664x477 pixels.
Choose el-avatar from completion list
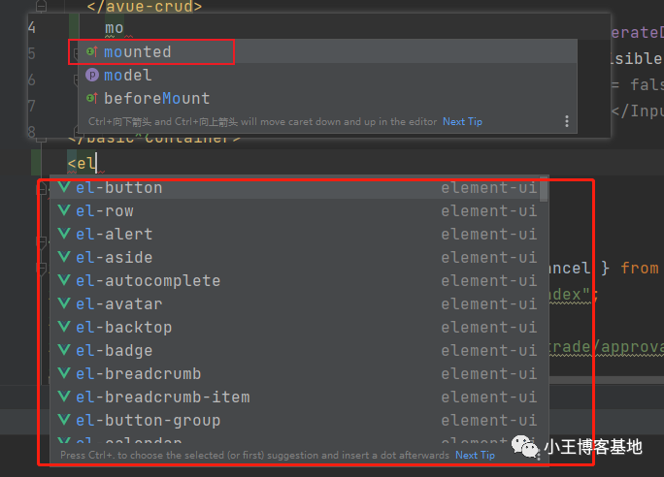pyautogui.click(x=295, y=304)
